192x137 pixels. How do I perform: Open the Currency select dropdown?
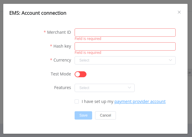125,60
